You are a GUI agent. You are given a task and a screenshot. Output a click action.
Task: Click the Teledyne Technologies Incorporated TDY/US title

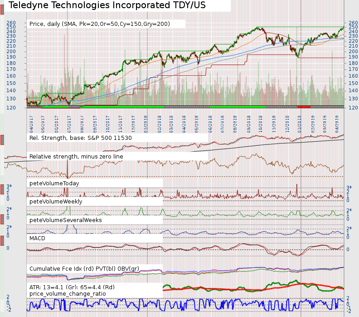click(107, 5)
